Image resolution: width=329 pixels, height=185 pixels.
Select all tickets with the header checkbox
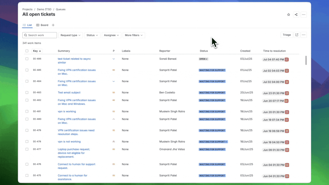27,51
